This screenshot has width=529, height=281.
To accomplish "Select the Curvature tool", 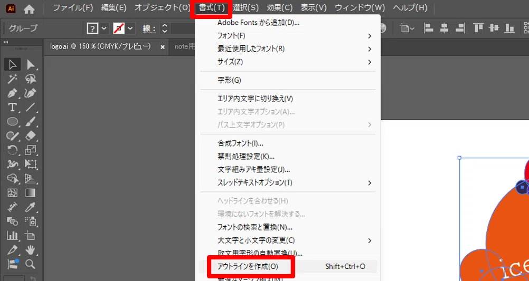I will pyautogui.click(x=31, y=93).
